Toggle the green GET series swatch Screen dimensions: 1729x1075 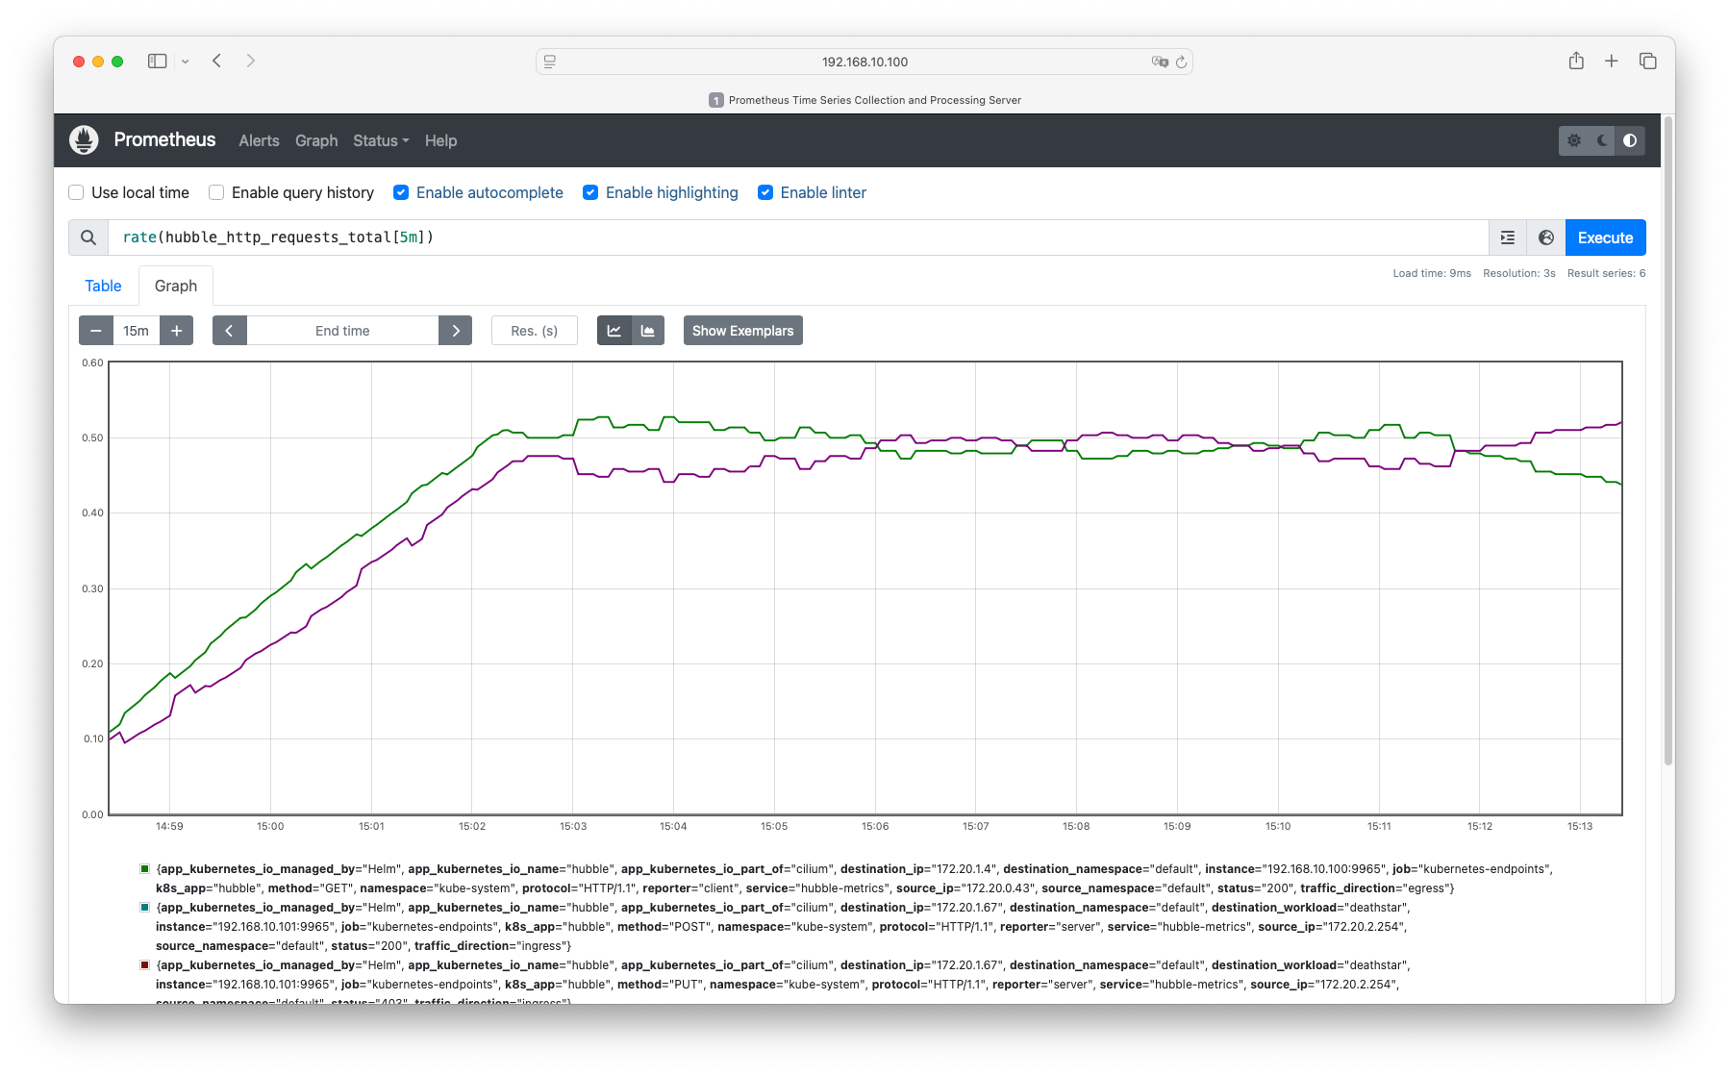145,869
